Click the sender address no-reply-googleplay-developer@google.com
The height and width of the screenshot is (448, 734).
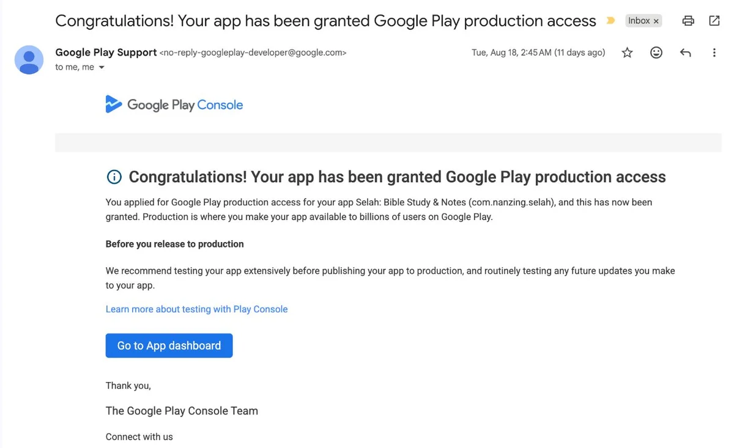point(253,53)
